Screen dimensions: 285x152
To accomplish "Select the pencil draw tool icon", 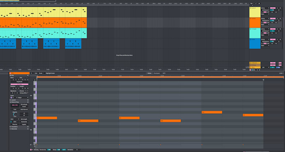I will (256, 3).
